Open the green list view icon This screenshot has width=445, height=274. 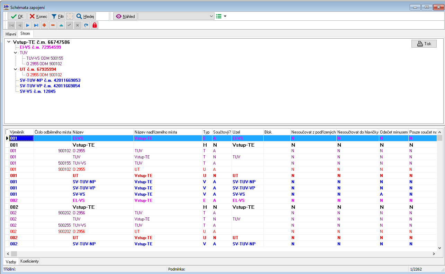219,16
